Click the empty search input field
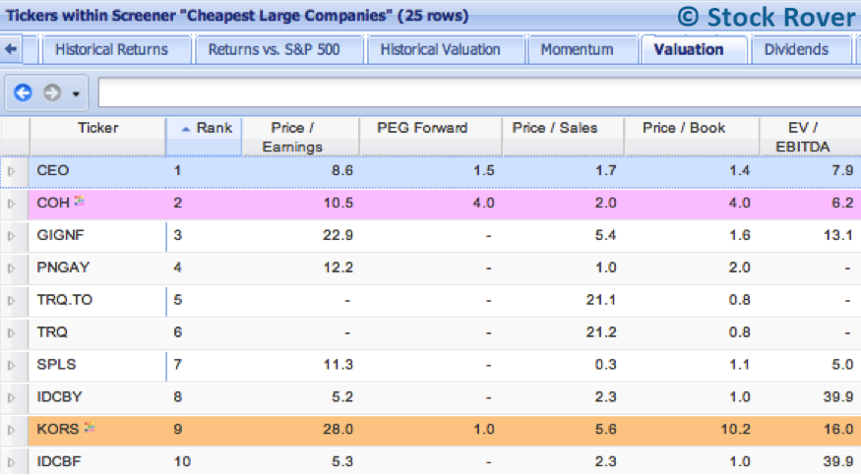 coord(479,92)
